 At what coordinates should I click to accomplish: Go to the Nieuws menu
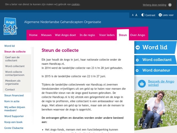point(46,35)
